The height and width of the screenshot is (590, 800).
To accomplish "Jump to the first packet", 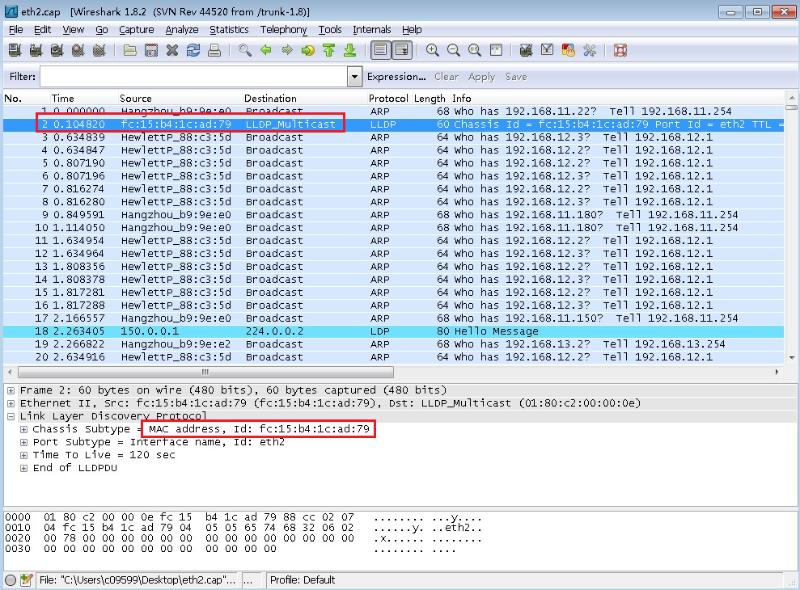I will coord(329,50).
